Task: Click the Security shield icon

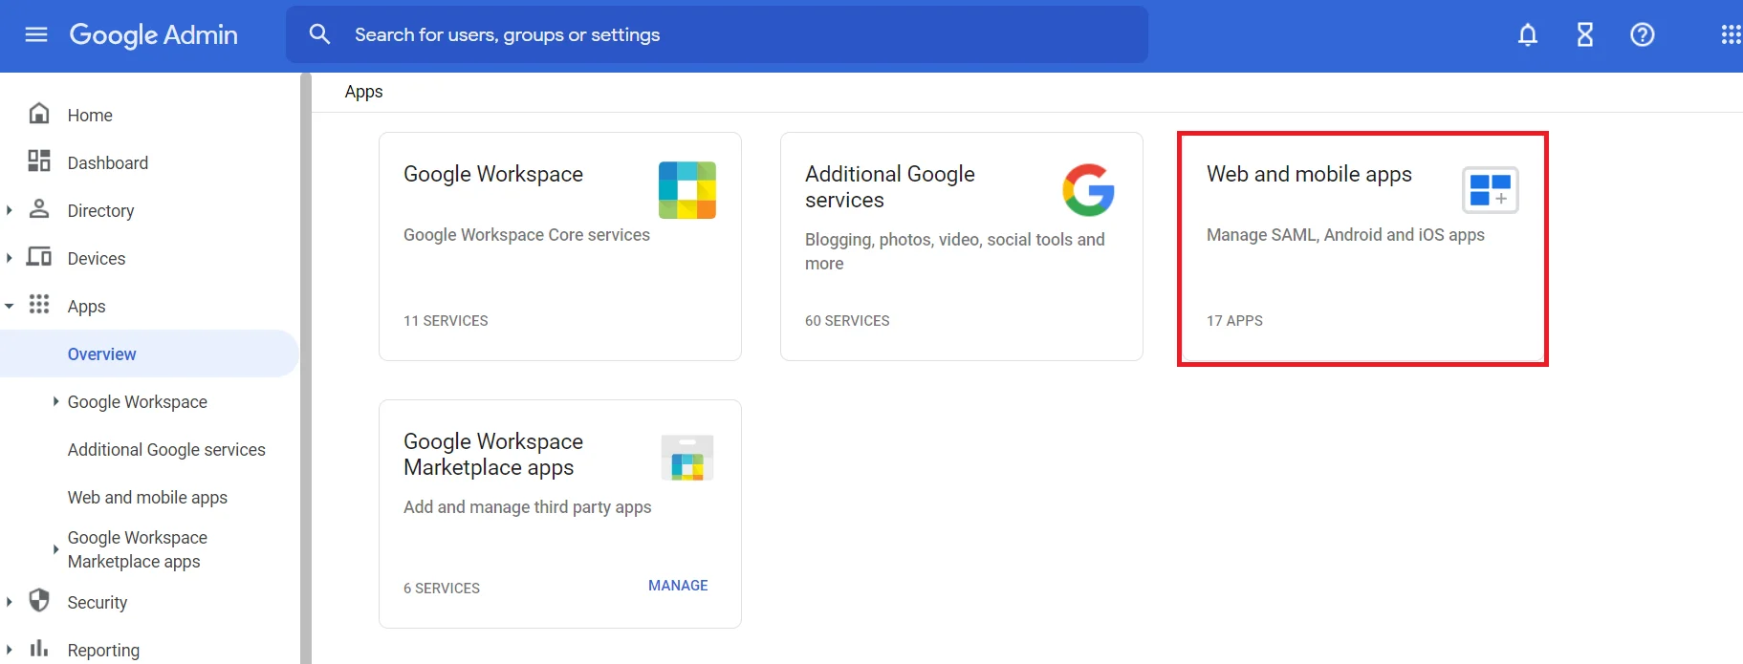Action: pos(39,601)
